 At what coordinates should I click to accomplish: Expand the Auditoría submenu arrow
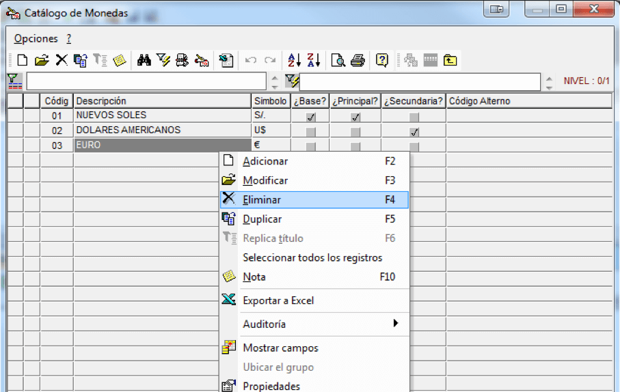click(x=395, y=323)
